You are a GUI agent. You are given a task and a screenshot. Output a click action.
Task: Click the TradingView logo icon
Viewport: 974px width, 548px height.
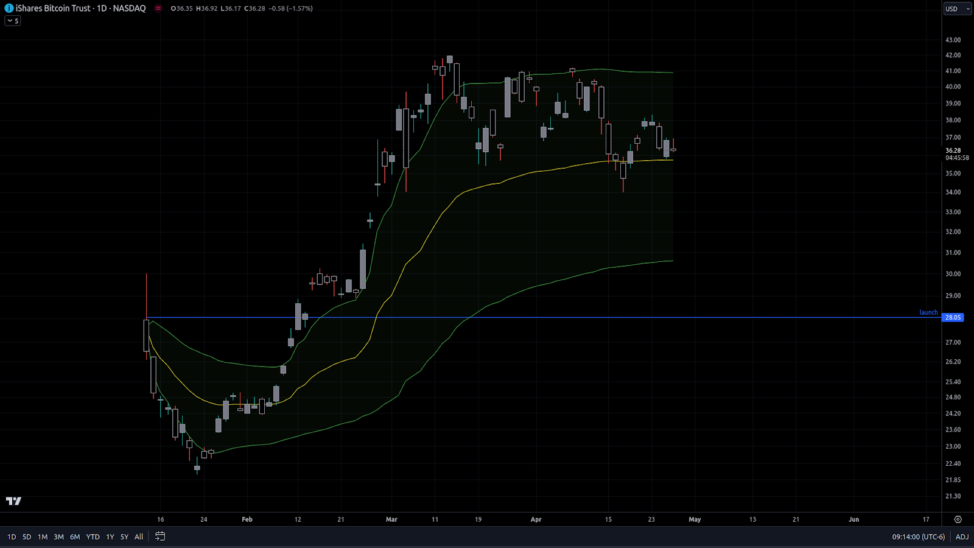coord(13,501)
